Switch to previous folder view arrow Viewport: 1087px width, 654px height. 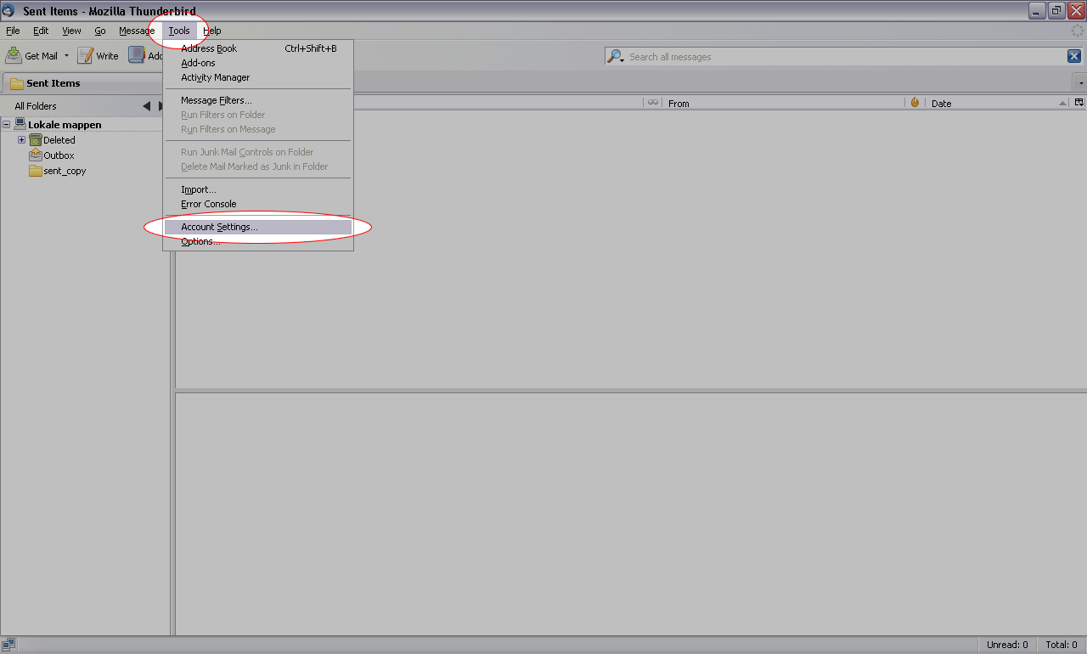[x=146, y=106]
